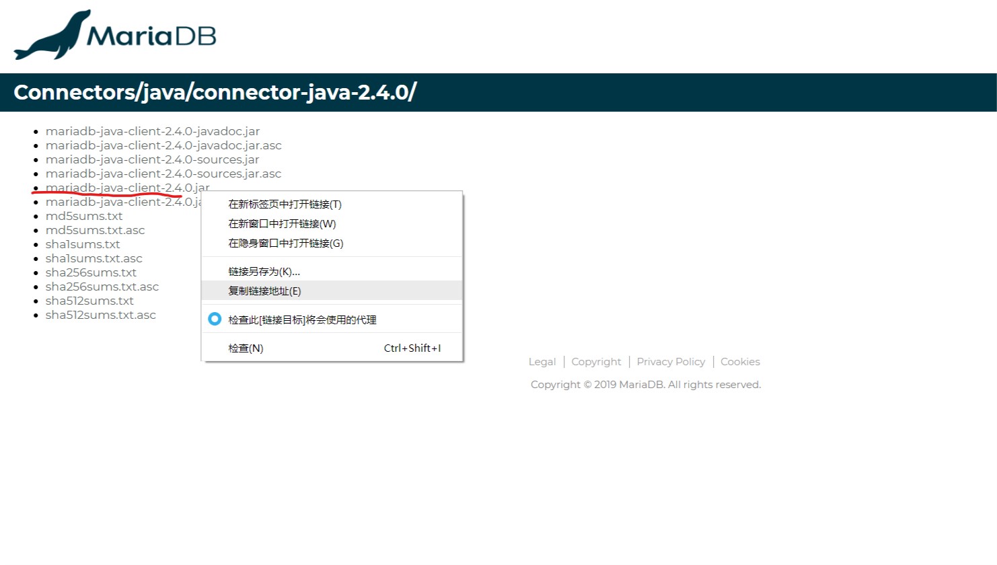This screenshot has width=997, height=565.
Task: Open mariadb-java-client-2.4.0-sources.jar link
Action: pyautogui.click(x=152, y=159)
